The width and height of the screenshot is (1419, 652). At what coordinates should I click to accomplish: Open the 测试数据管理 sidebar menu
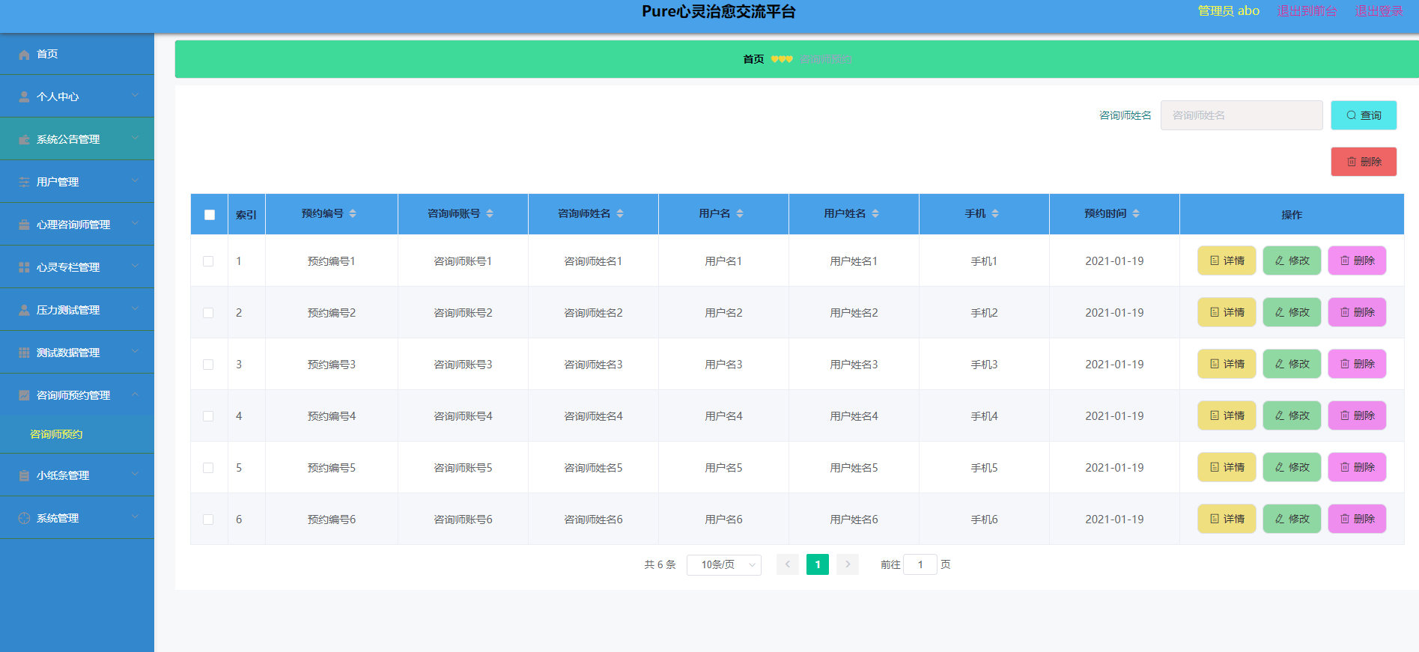77,353
